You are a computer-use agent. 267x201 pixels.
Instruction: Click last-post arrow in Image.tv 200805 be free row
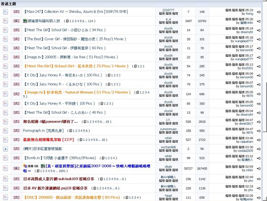[x=259, y=57]
